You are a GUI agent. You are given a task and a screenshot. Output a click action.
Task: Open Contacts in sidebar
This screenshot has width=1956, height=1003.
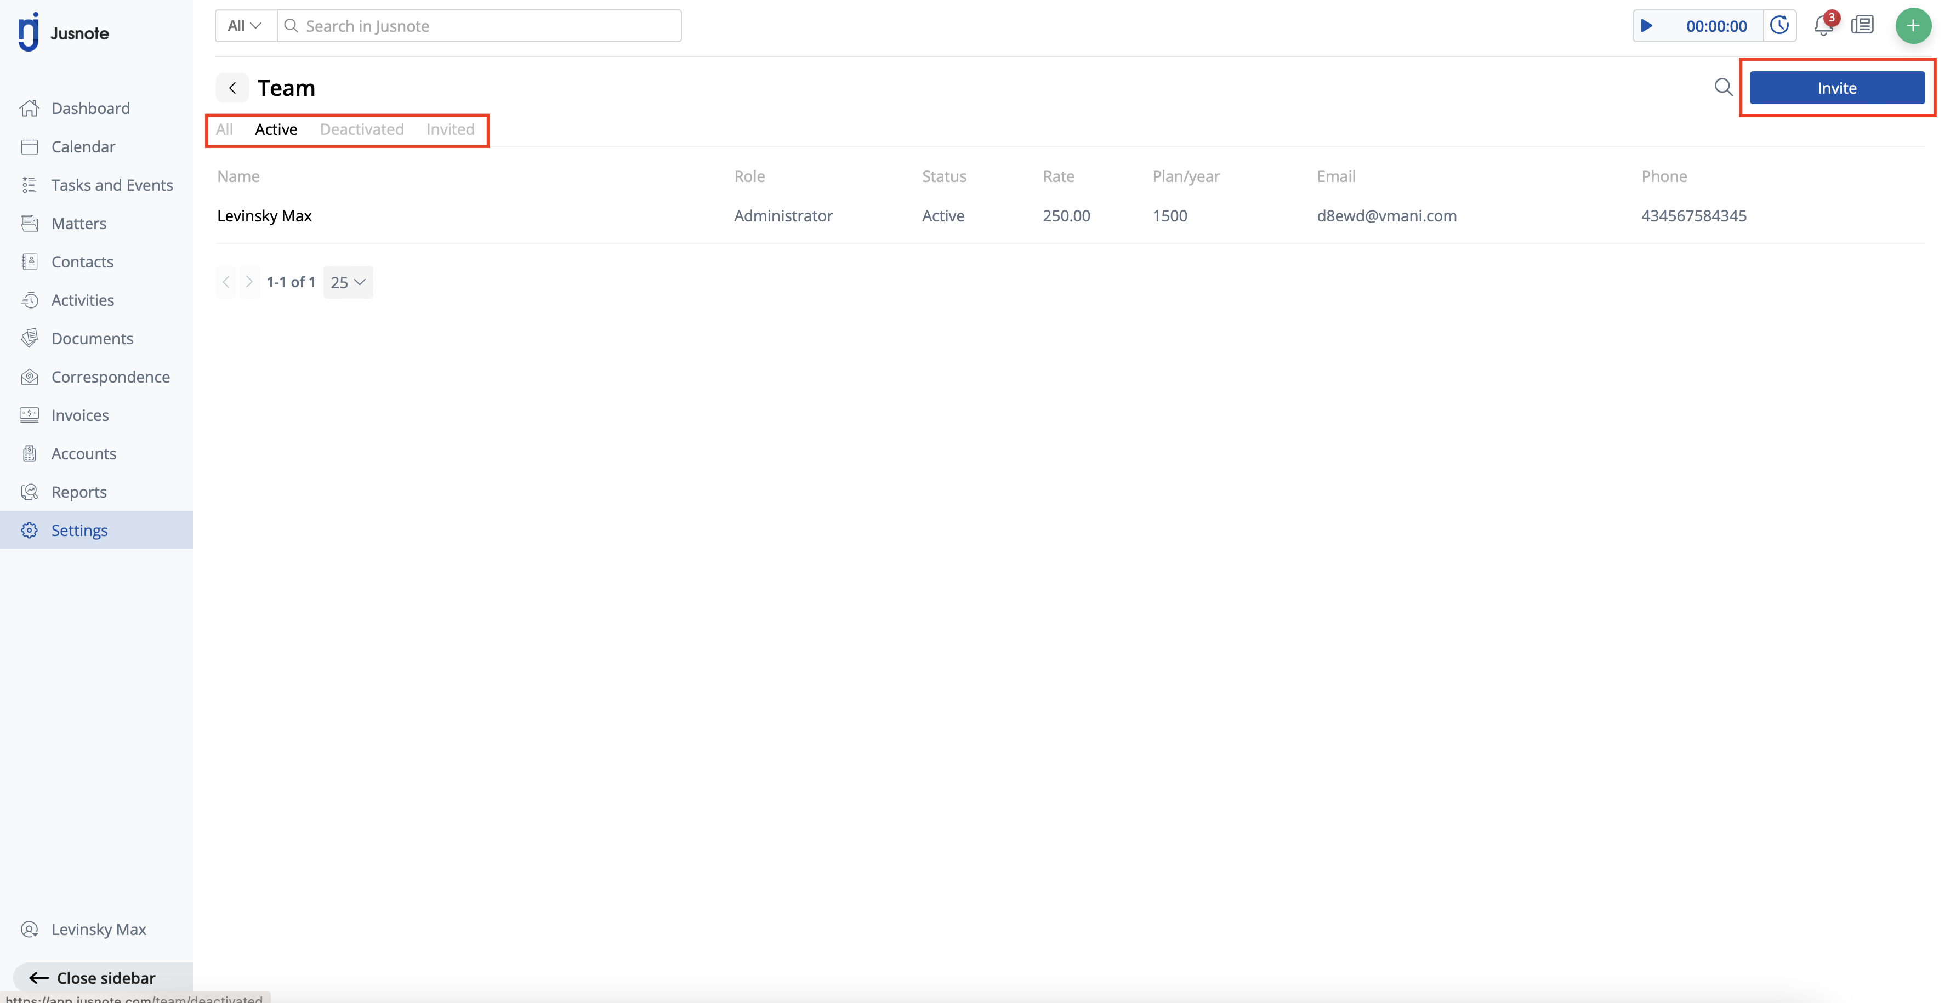pos(82,261)
